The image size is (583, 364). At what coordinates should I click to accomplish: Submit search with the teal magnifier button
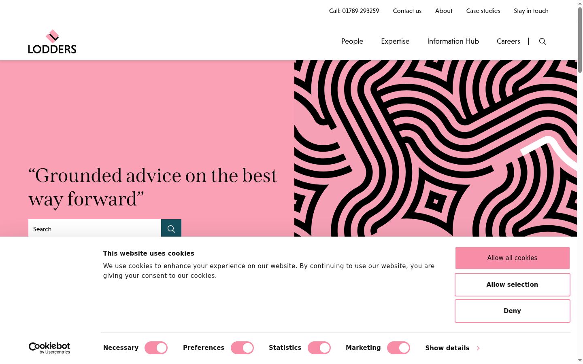[171, 229]
